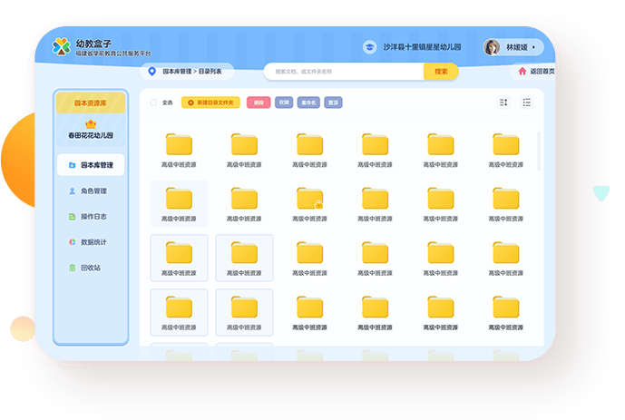Click the 重命名 button
Screen dimensions: 625x420
coord(309,103)
